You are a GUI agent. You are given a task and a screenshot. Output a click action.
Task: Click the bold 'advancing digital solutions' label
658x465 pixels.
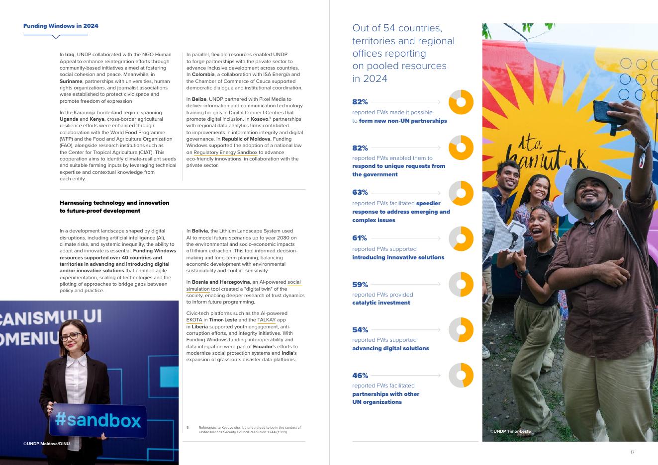point(390,348)
